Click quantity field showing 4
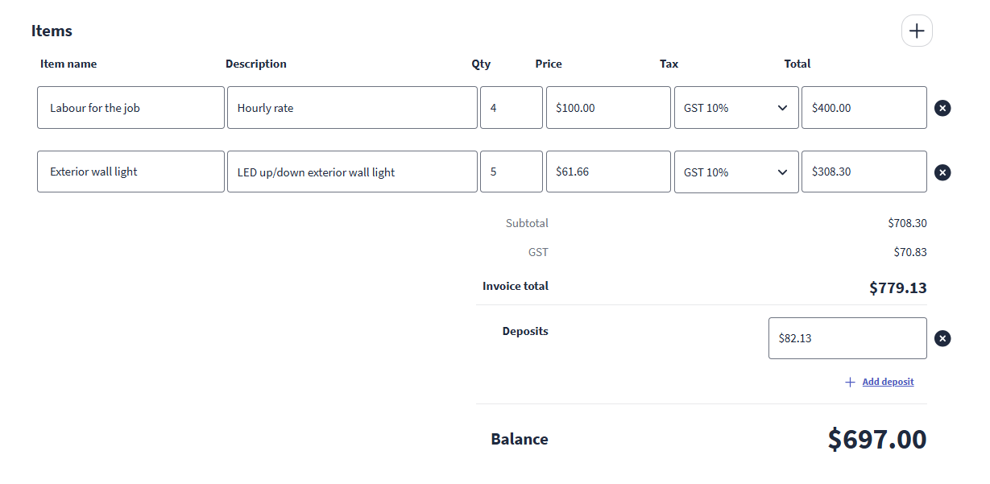990x484 pixels. [x=511, y=108]
